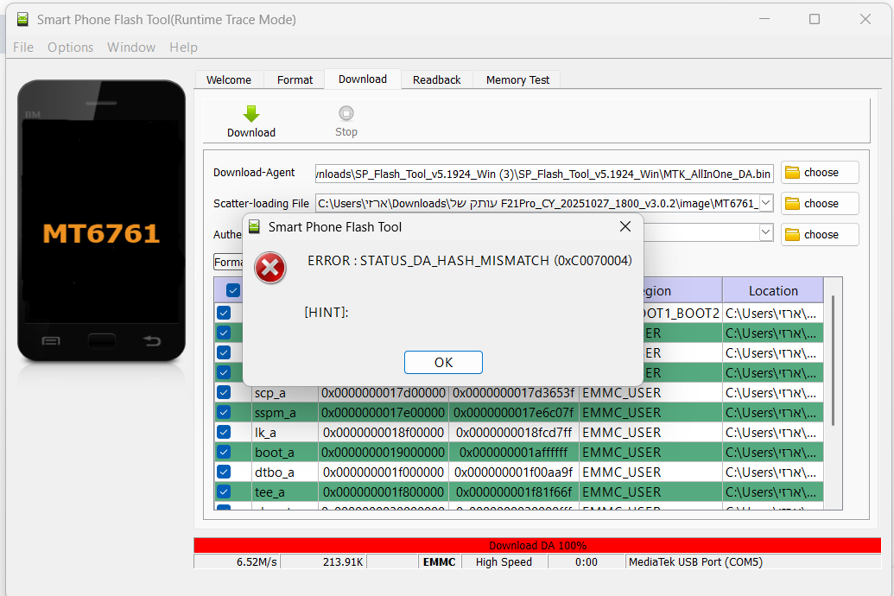Uncheck the select-all header checkbox

[x=232, y=291]
